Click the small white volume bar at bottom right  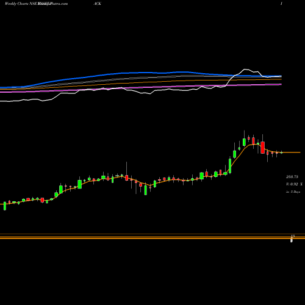pos(292,240)
